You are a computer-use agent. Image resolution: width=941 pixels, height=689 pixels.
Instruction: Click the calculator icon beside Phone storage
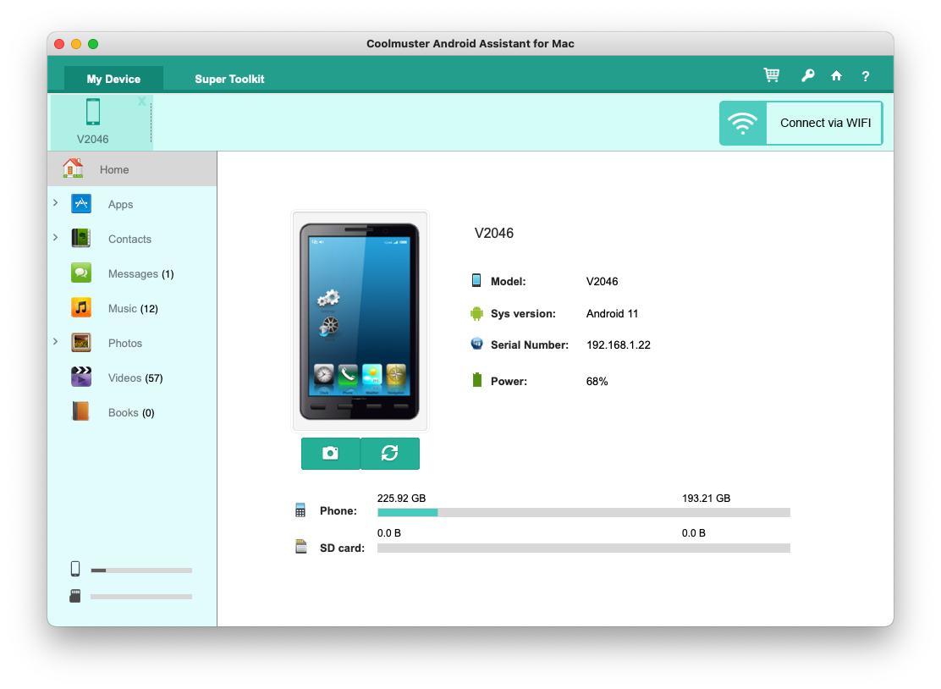point(300,510)
